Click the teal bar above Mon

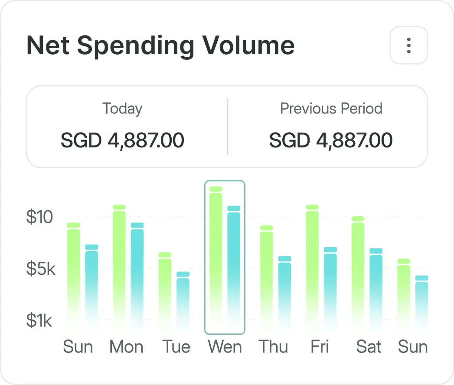click(137, 269)
